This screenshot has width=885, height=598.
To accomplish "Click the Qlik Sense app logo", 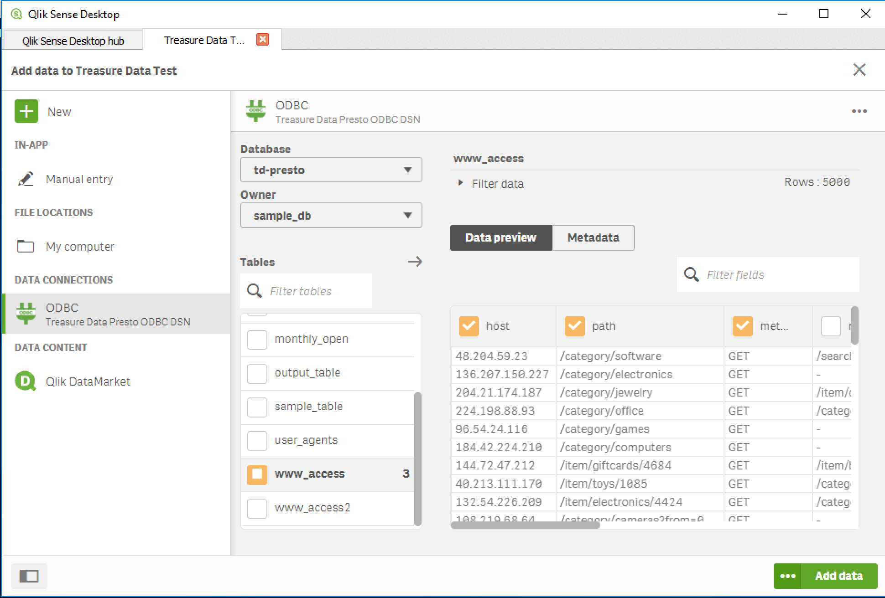I will click(x=16, y=14).
